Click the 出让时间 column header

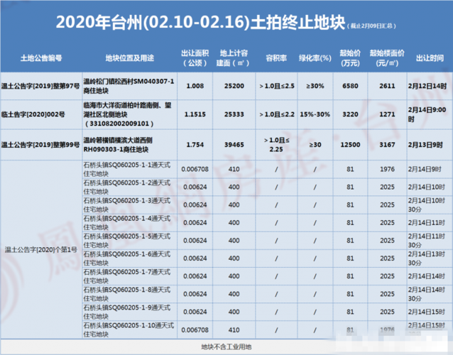pyautogui.click(x=430, y=58)
